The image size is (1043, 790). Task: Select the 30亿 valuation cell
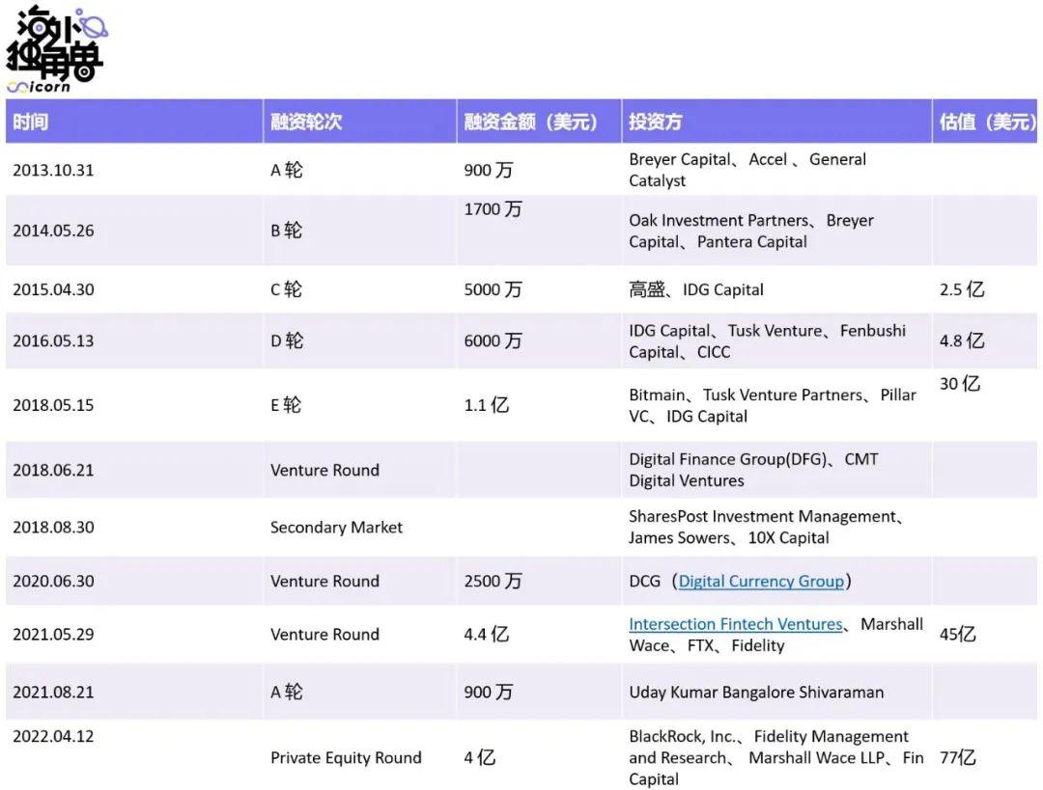960,384
